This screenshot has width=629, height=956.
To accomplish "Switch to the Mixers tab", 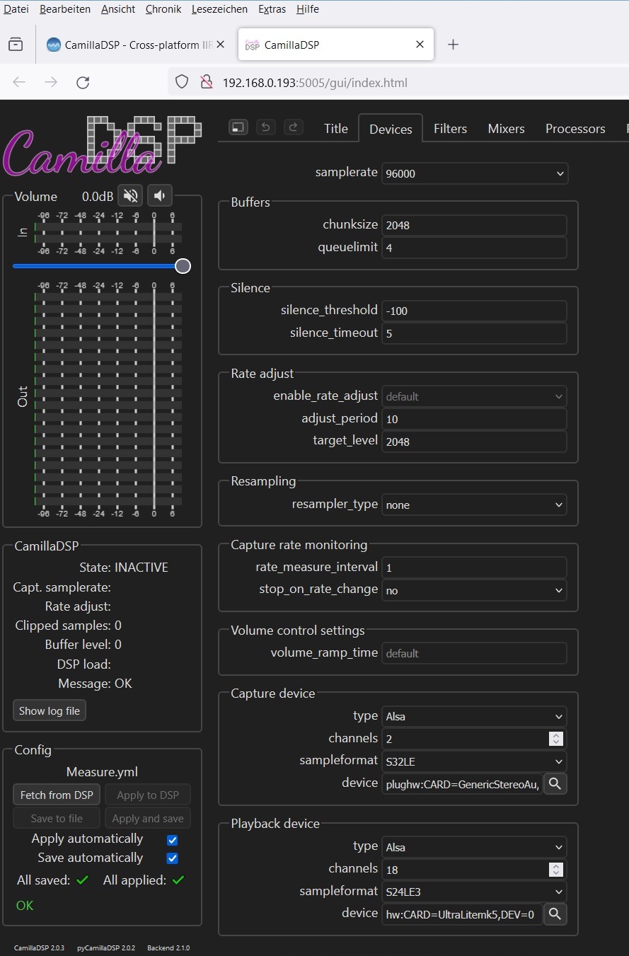I will [x=506, y=129].
